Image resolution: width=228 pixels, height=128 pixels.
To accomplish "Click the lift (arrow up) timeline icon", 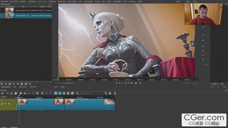I will tap(29, 93).
